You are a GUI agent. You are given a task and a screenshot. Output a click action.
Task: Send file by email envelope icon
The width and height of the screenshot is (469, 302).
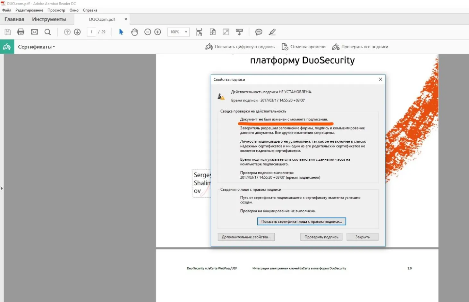(x=34, y=32)
